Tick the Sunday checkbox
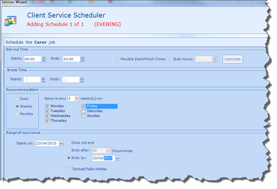 [84, 116]
